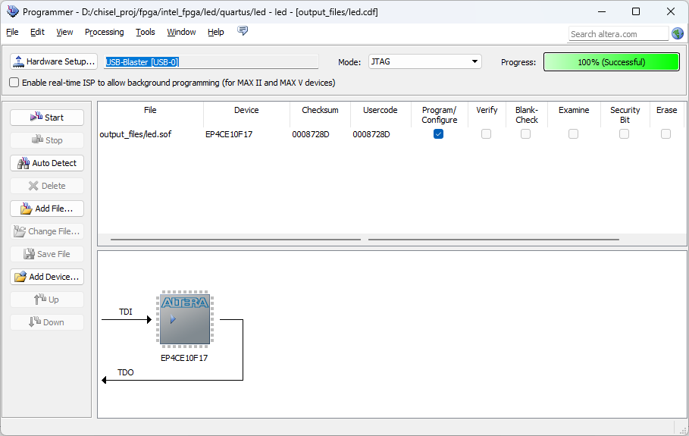Open the Processing menu
Screen dimensions: 689x436
coord(104,32)
